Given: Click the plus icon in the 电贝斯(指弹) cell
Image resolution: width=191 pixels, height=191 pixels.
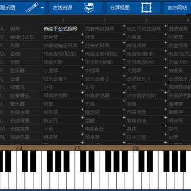Looking at the screenshot, I should coord(124,59).
